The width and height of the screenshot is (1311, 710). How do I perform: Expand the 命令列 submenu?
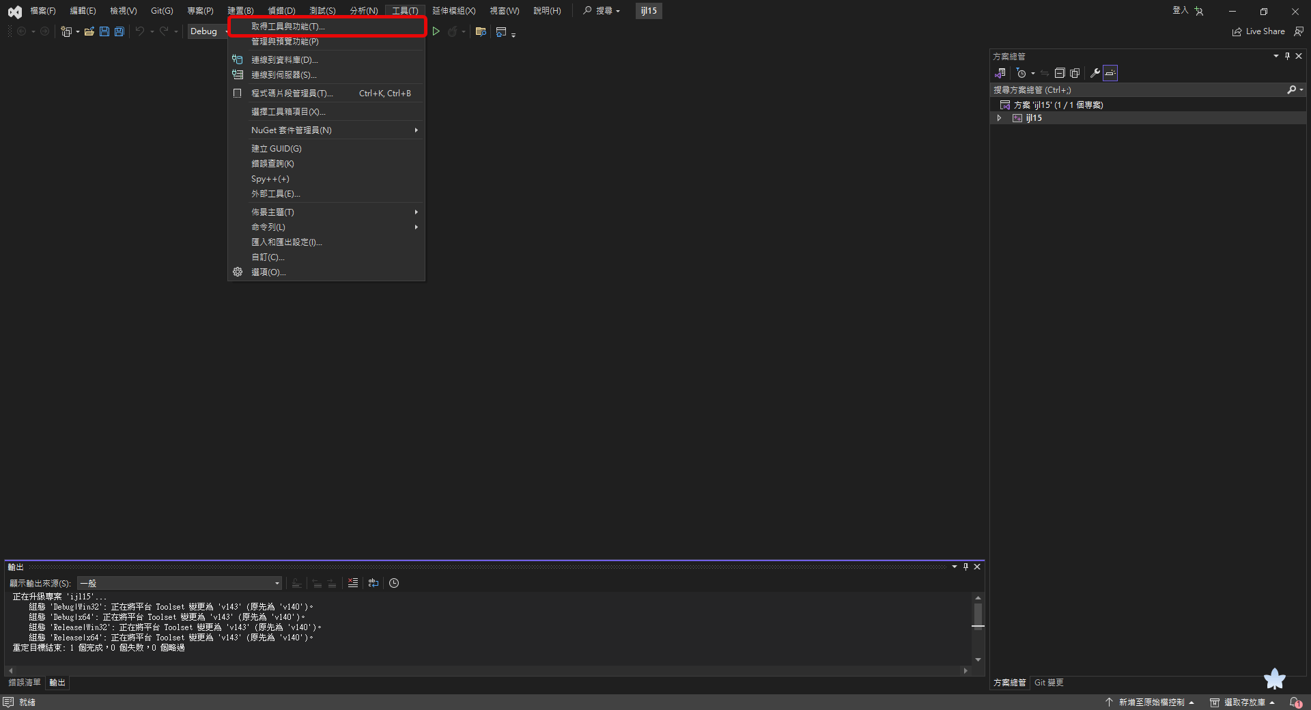click(x=326, y=227)
